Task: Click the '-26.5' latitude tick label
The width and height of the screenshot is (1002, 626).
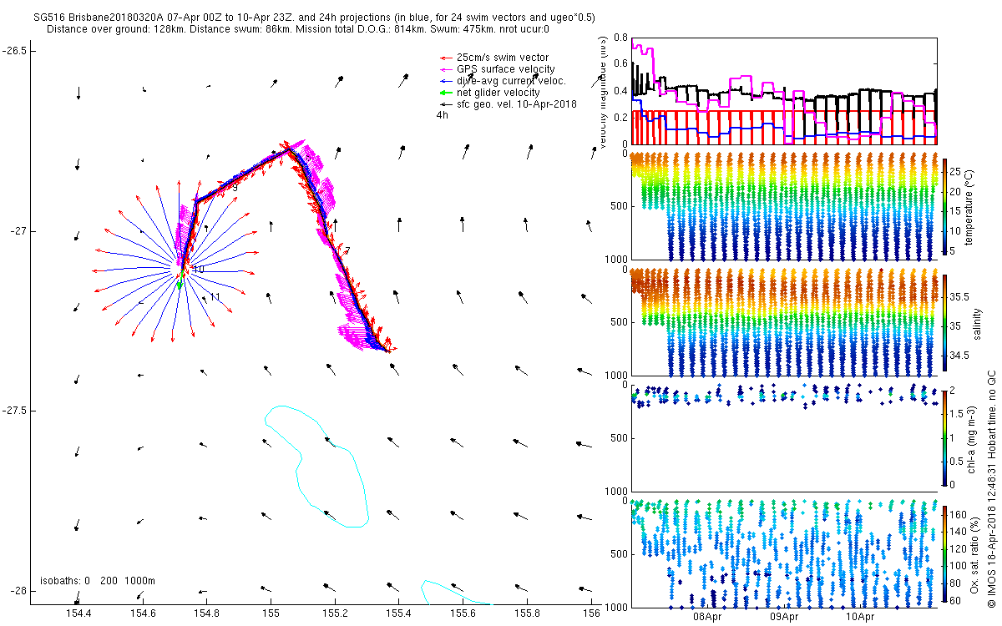Action: (x=14, y=51)
